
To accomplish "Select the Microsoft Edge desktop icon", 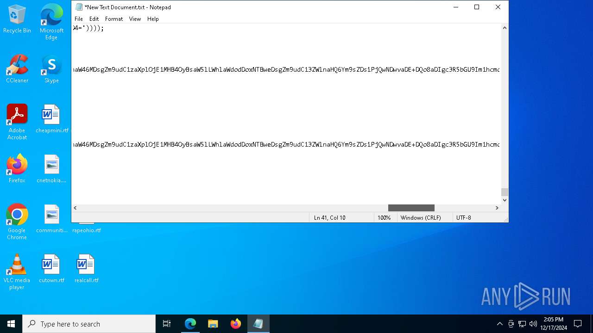I will point(51,22).
